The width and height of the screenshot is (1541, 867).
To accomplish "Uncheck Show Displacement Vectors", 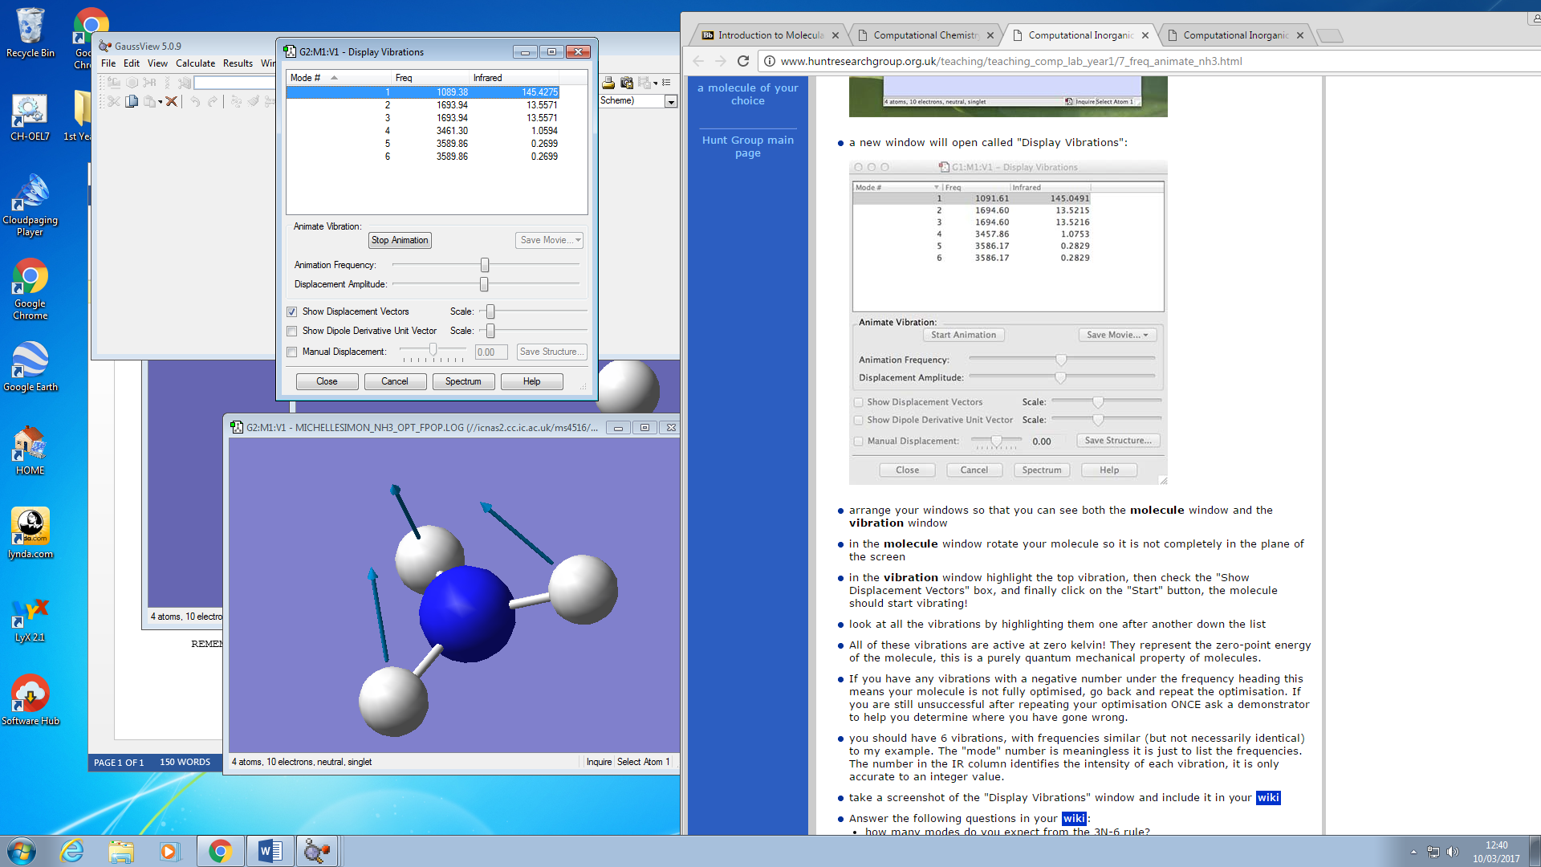I will (x=292, y=311).
